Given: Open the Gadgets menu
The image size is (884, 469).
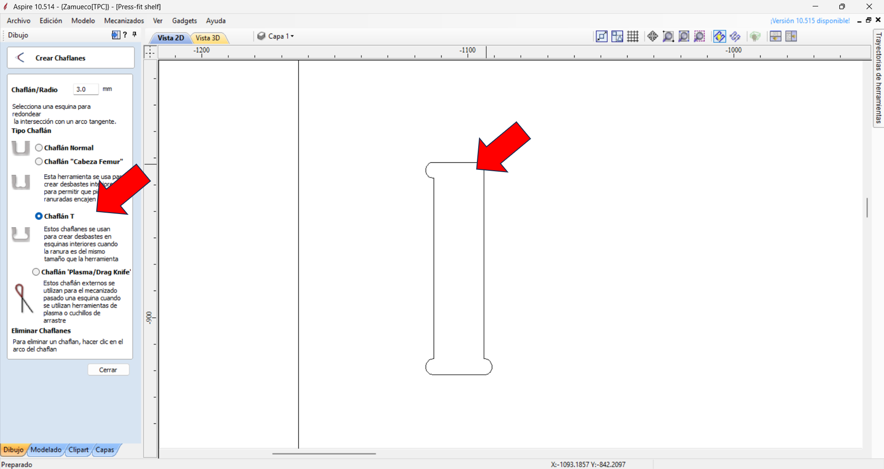Looking at the screenshot, I should coord(184,21).
